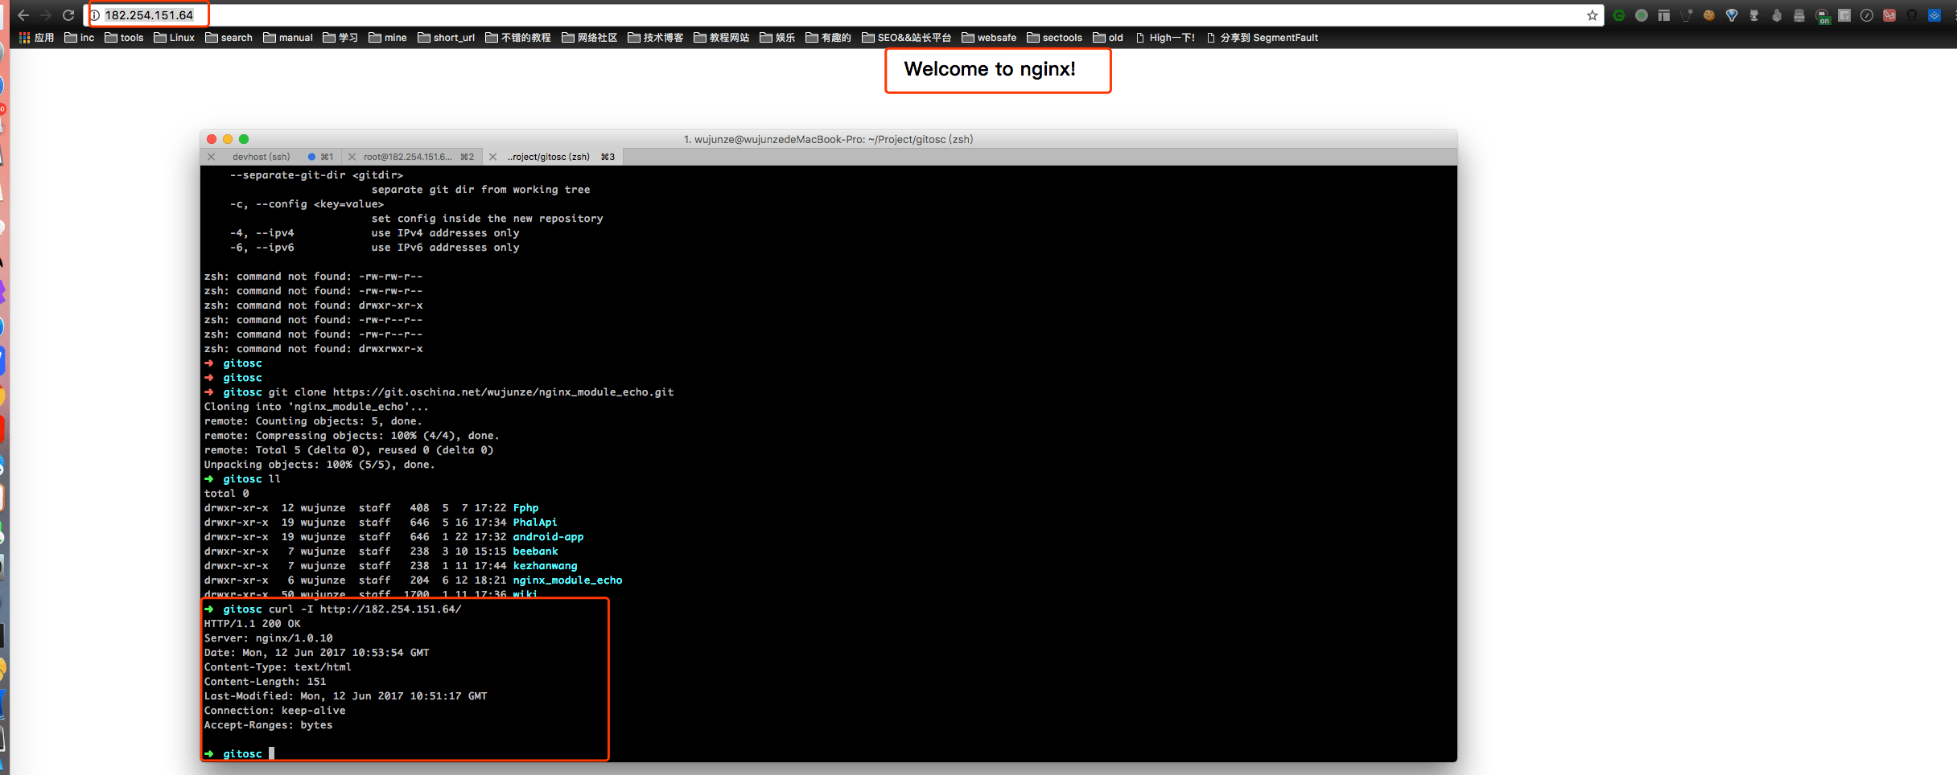Close the root@182.254.151.6 terminal tab
Image resolution: width=1957 pixels, height=775 pixels.
[x=352, y=157]
